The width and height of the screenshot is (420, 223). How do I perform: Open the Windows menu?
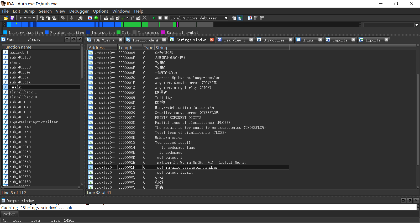pos(121,11)
